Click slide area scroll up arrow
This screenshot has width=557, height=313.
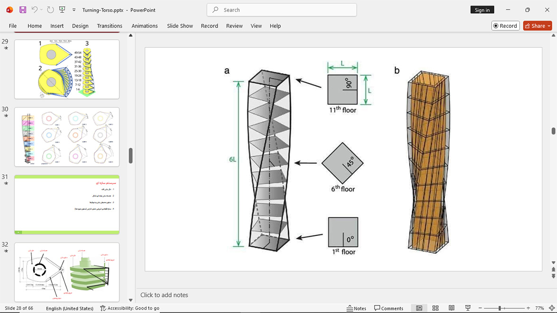(x=553, y=36)
